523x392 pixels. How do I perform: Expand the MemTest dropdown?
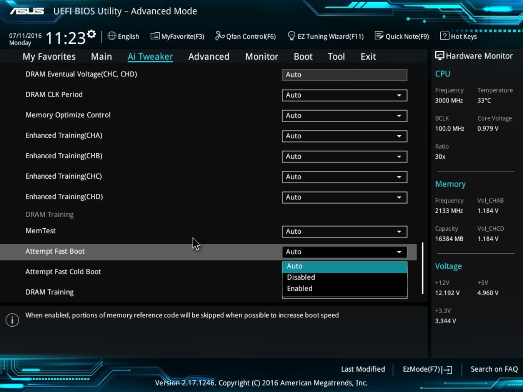point(345,231)
